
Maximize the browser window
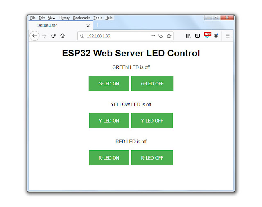(216, 18)
